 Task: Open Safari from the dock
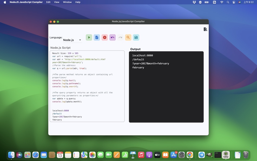pyautogui.click(x=35, y=155)
